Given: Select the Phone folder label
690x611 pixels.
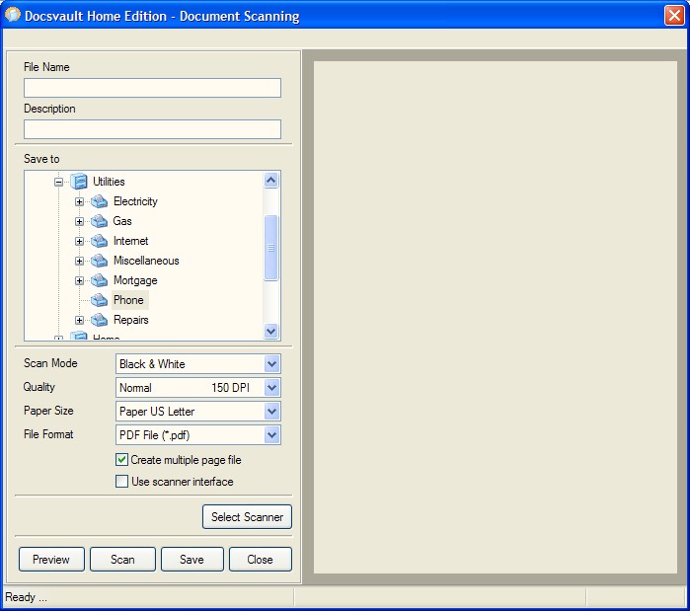Looking at the screenshot, I should coord(128,300).
